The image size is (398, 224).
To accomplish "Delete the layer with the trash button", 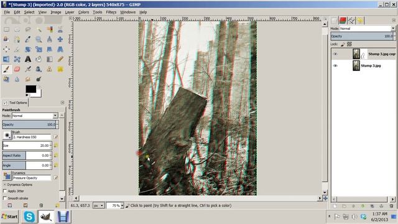I will coord(391,206).
